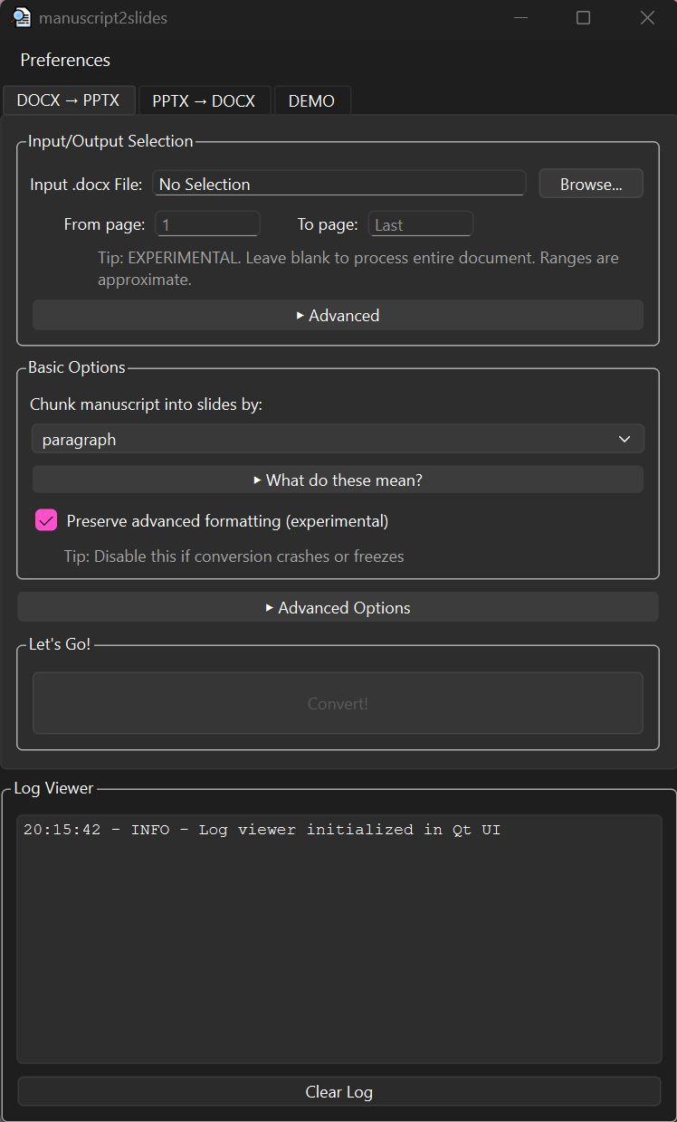This screenshot has height=1122, width=677.
Task: Close the manuscript2slides window
Action: [x=647, y=17]
